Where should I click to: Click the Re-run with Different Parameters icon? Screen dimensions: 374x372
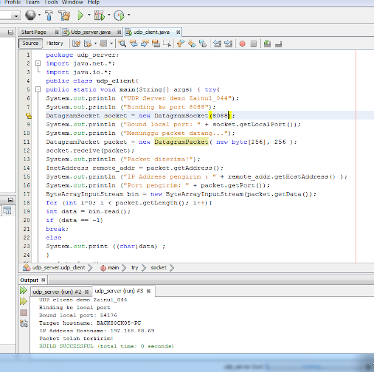pyautogui.click(x=23, y=301)
